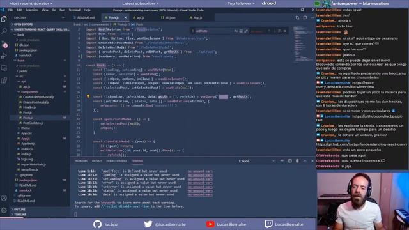Viewport: 409px width, 230px height.
Task: Open CreateEditPostModal.js in the explorer
Action: click(x=38, y=97)
